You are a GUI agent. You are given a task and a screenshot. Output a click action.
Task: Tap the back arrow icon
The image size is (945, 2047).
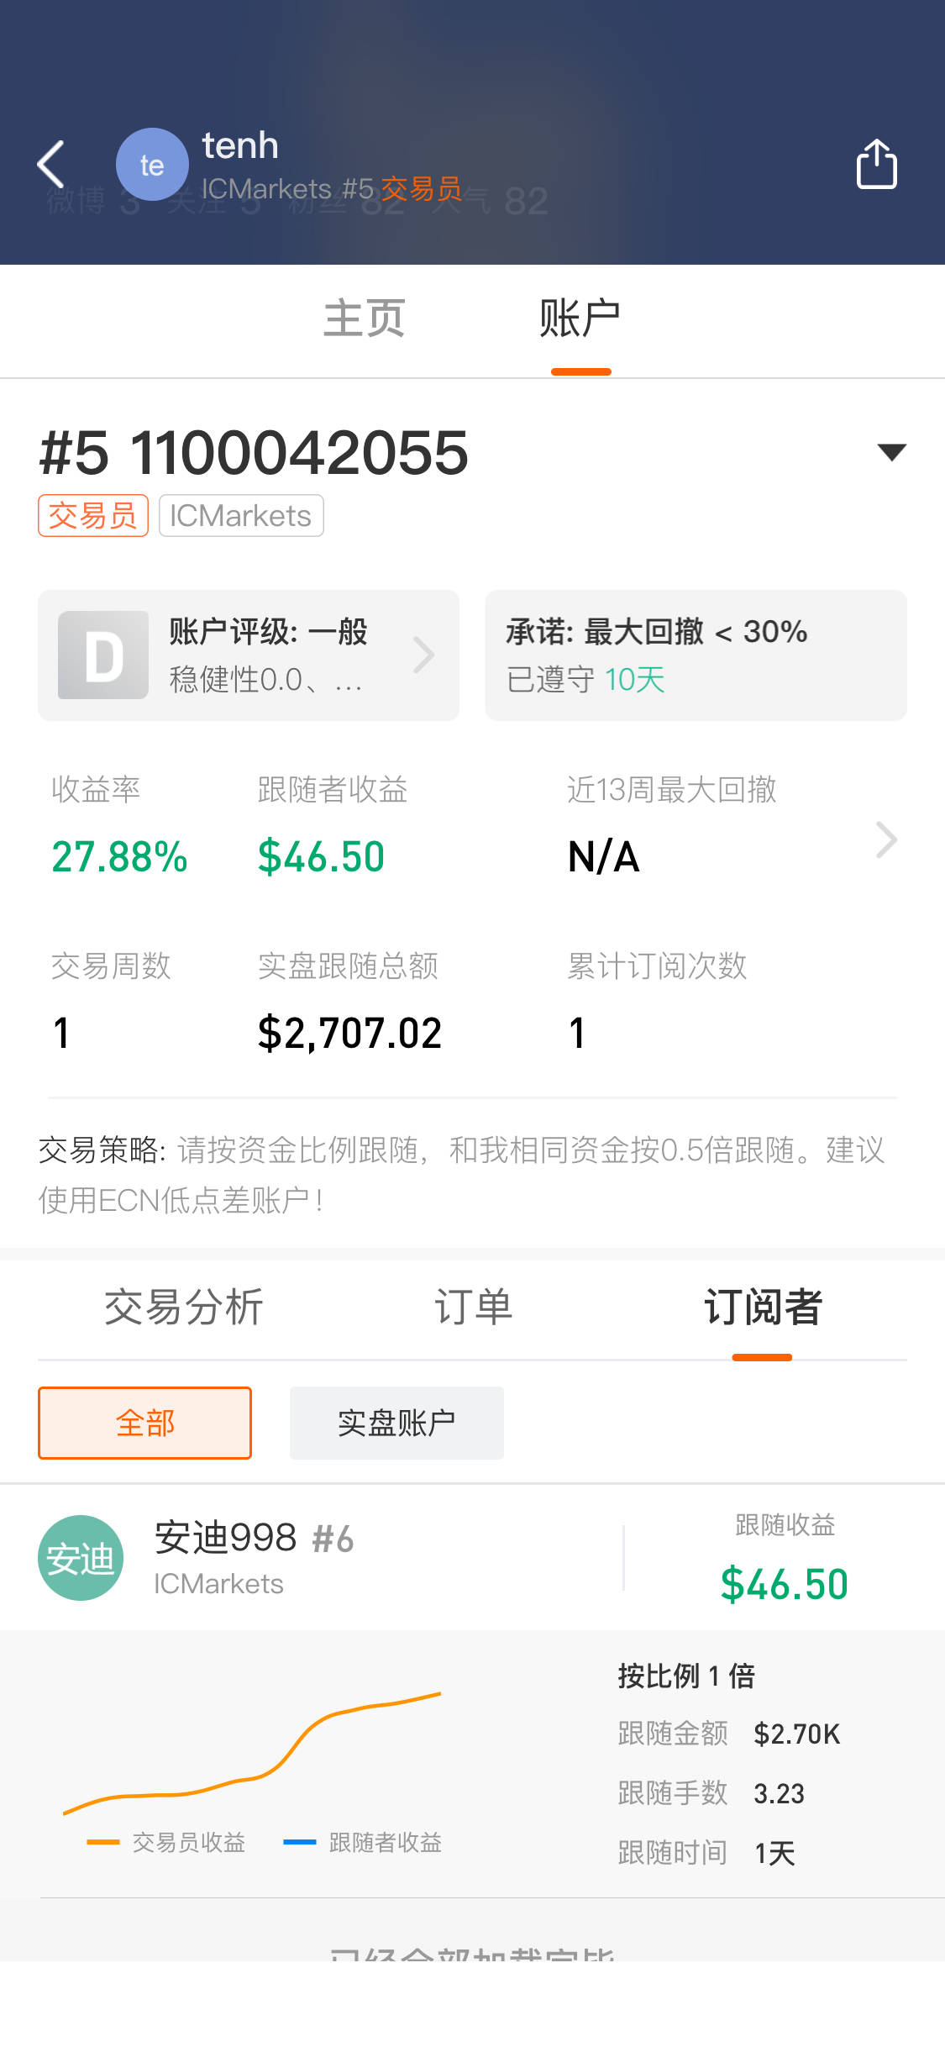point(51,164)
